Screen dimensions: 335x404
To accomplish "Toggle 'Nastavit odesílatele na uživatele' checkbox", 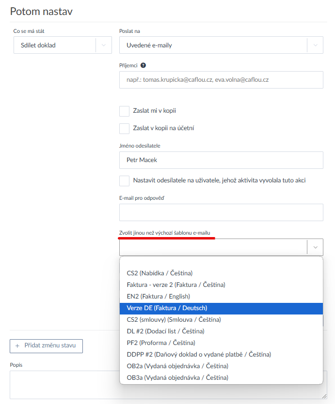I will click(x=125, y=180).
